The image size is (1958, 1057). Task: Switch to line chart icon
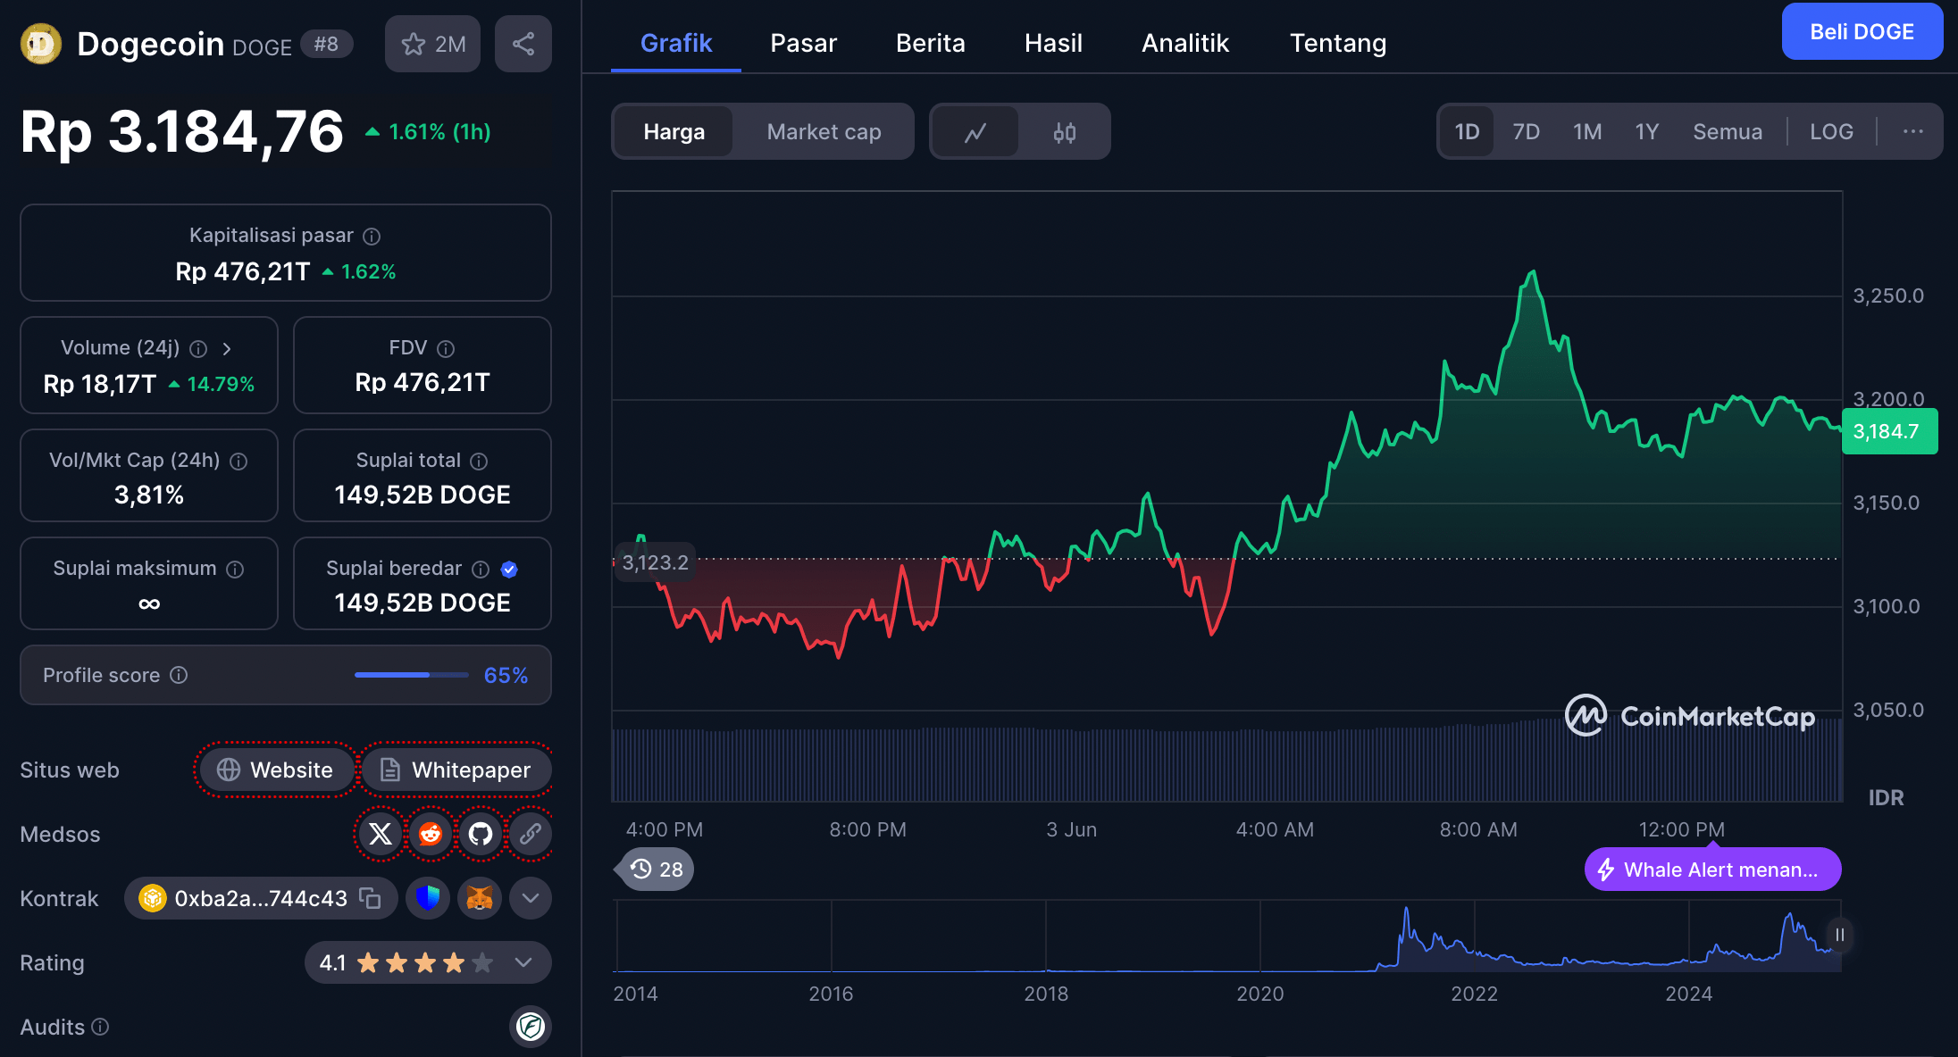[975, 132]
